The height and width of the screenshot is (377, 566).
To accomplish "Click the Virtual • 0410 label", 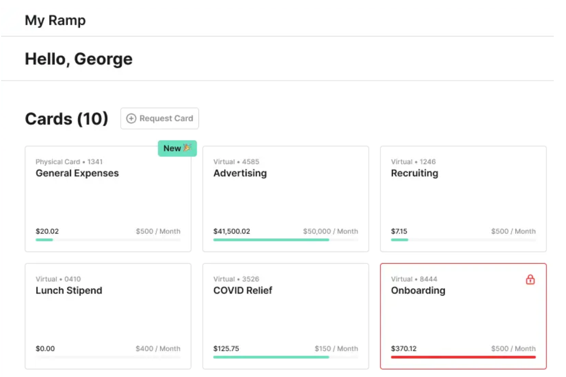I will click(58, 279).
